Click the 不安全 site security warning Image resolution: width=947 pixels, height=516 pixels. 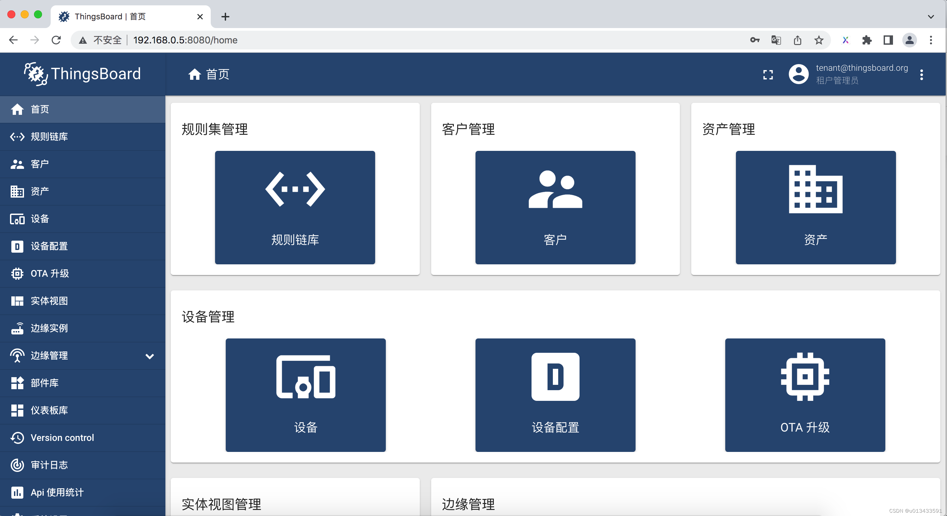100,40
